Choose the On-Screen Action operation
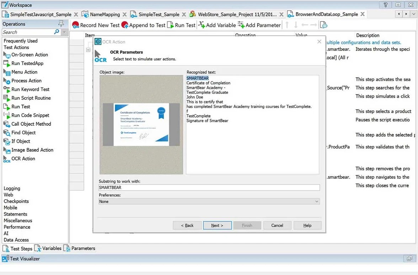The width and height of the screenshot is (418, 275). click(30, 54)
